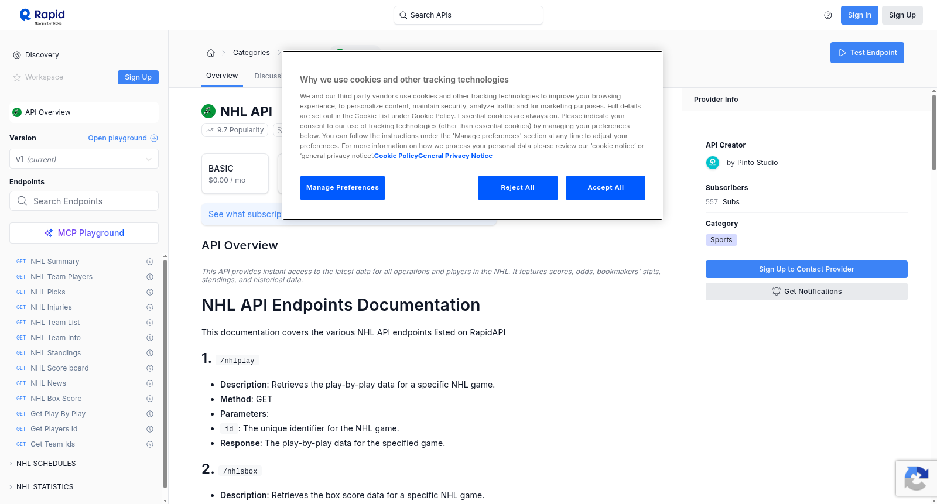Image resolution: width=937 pixels, height=504 pixels.
Task: Click info icon beside NHL Injuries
Action: click(x=150, y=307)
